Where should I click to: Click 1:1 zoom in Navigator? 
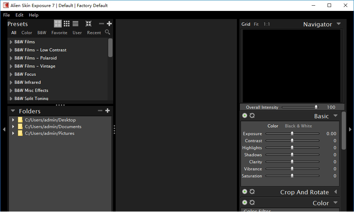(267, 24)
